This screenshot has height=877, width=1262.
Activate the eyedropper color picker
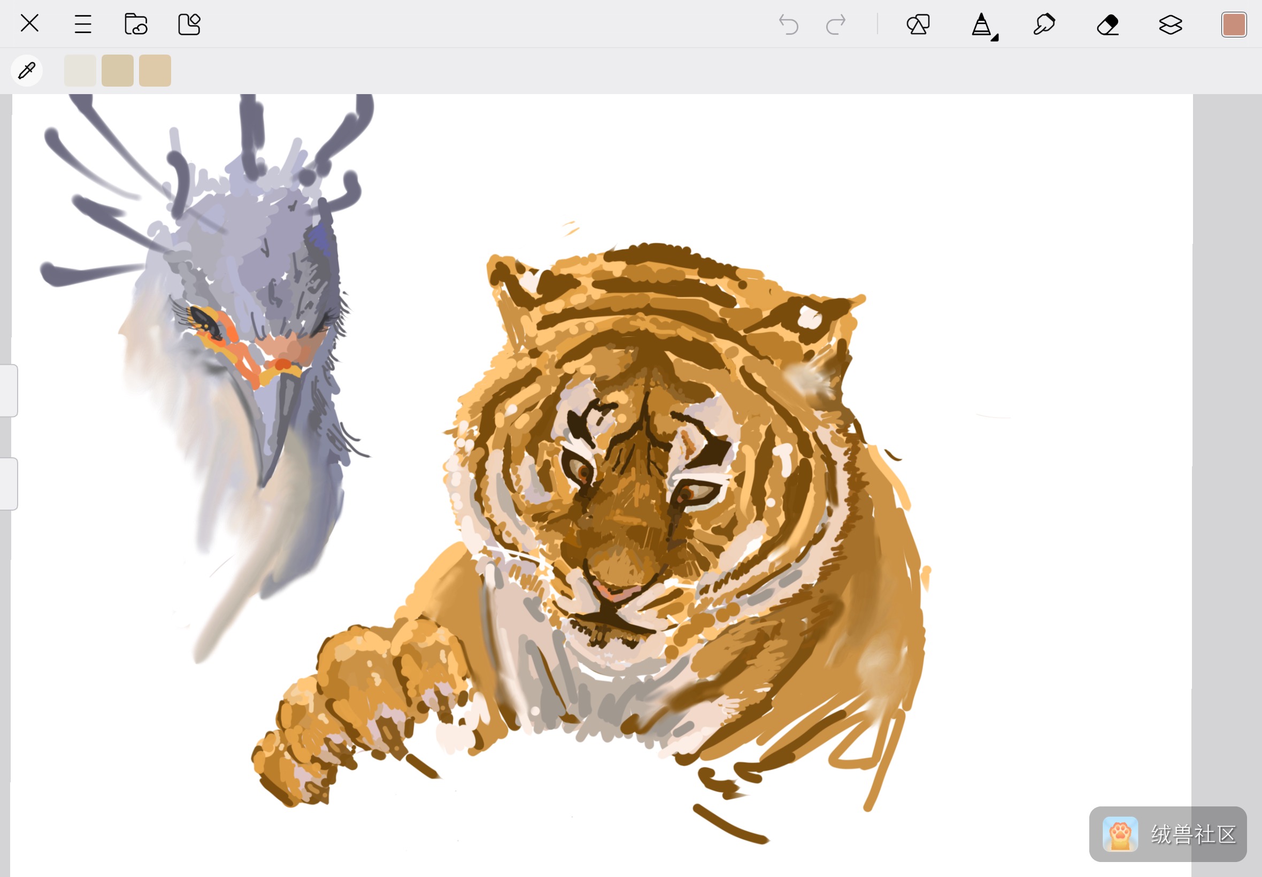[x=27, y=71]
